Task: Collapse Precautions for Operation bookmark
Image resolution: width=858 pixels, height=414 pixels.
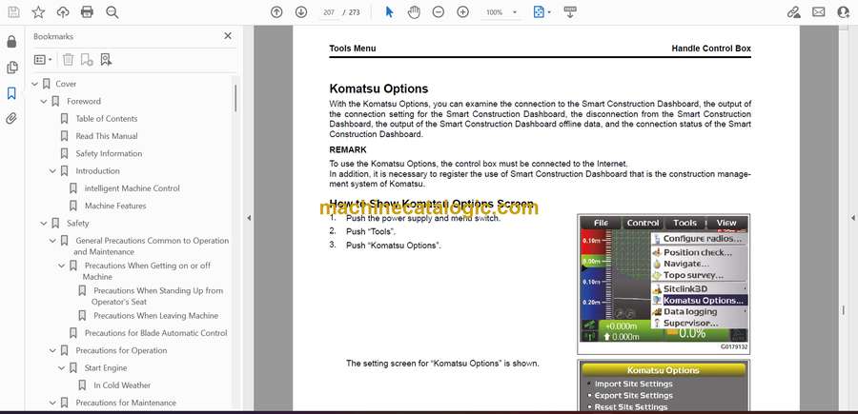Action: pyautogui.click(x=52, y=350)
